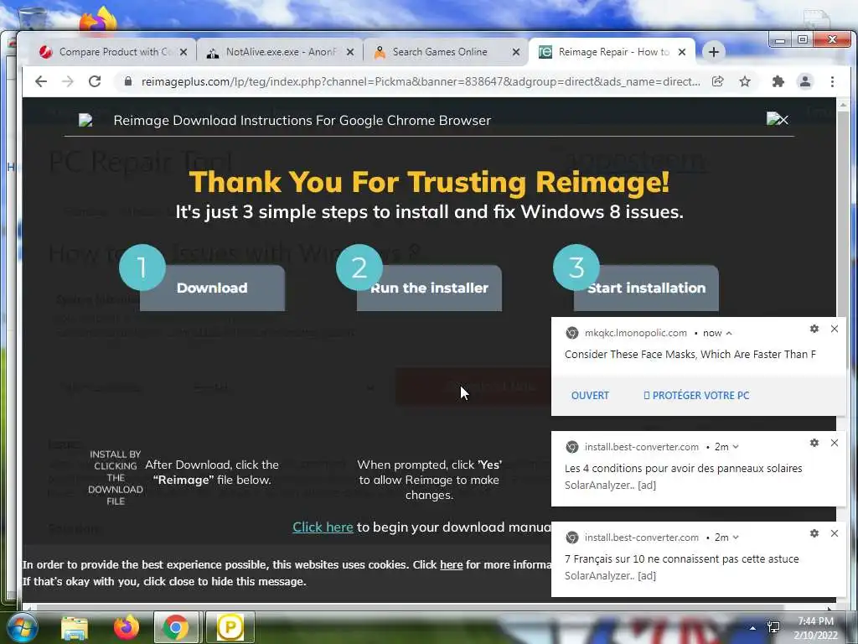Open the cookie info 'here' link
The image size is (858, 644).
coord(452,564)
